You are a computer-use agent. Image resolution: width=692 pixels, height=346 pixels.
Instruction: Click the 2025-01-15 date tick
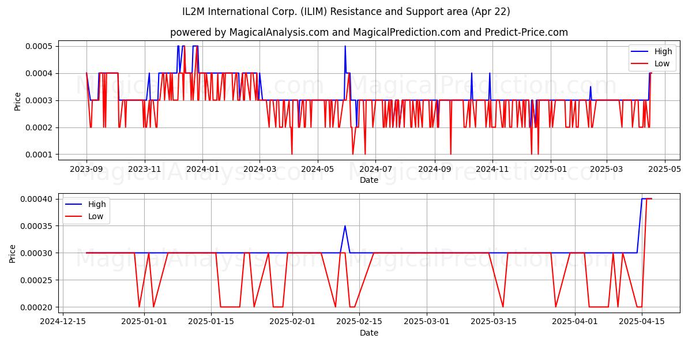210,322
